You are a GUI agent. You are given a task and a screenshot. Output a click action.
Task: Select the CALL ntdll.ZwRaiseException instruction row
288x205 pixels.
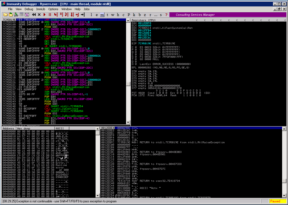pos(64,116)
